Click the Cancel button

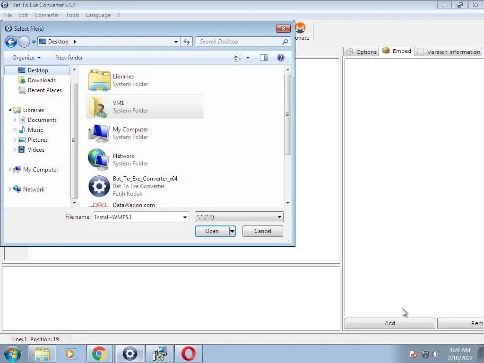click(x=263, y=231)
